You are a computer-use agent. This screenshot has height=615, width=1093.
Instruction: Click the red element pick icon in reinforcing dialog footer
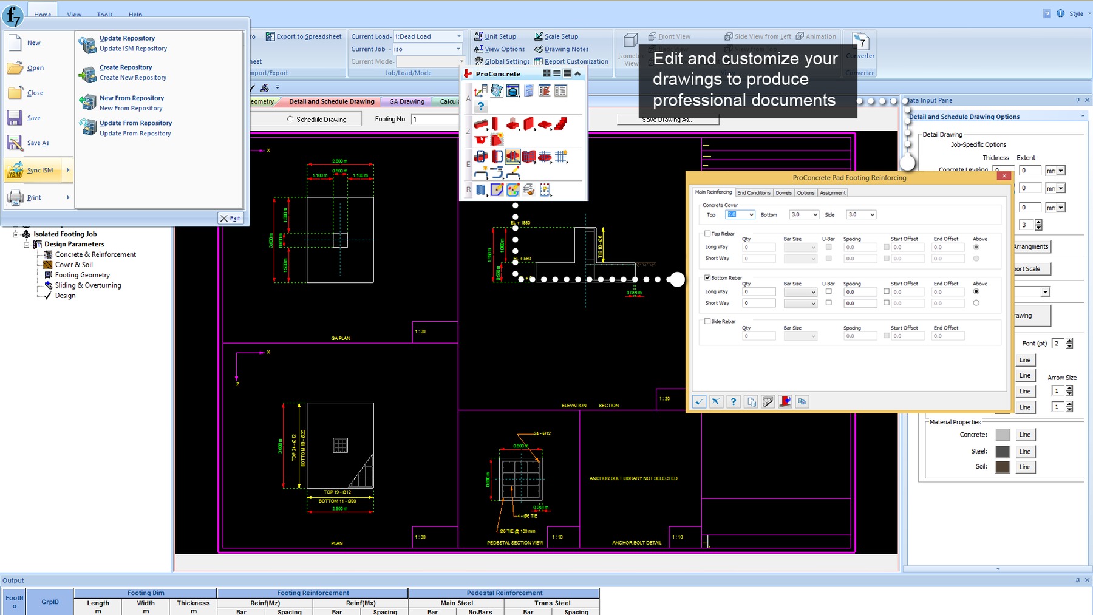click(x=785, y=401)
